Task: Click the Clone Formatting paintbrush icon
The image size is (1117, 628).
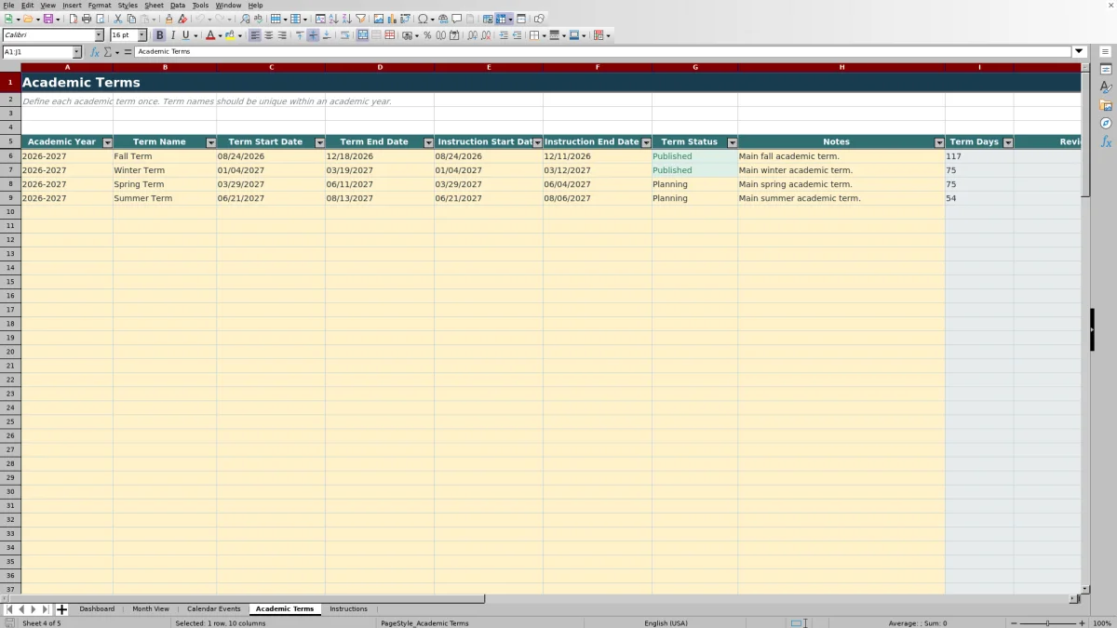Action: tap(168, 19)
